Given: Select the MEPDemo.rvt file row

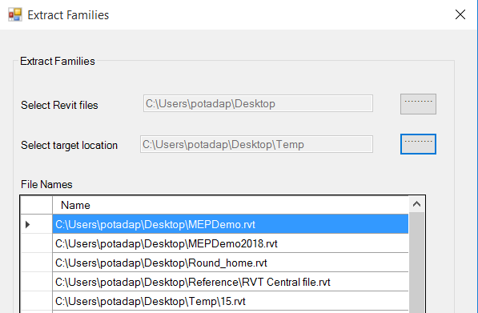Looking at the screenshot, I should click(x=231, y=224).
